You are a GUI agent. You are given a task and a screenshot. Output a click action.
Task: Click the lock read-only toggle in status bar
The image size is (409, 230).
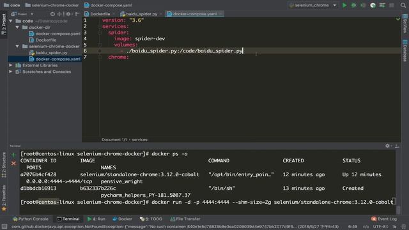(x=394, y=227)
